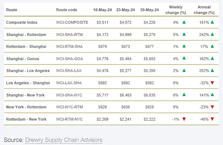Click Rotterdam - New York weekly red down arrow
Image resolution: width=223 pixels, height=145 pixels.
pos(184,119)
